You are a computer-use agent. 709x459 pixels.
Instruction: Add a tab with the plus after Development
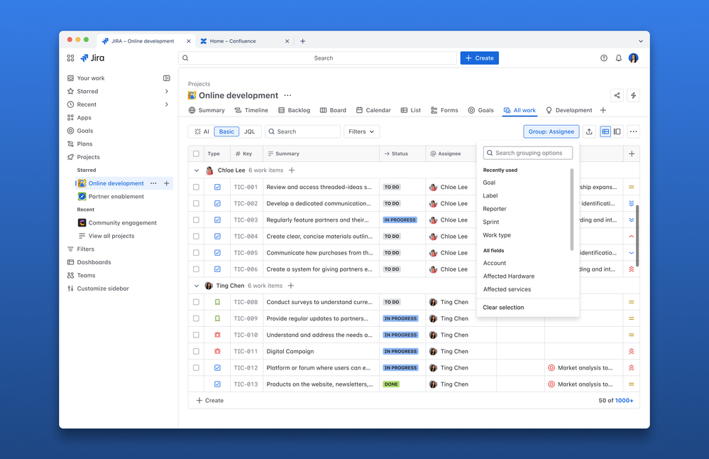[x=603, y=110]
